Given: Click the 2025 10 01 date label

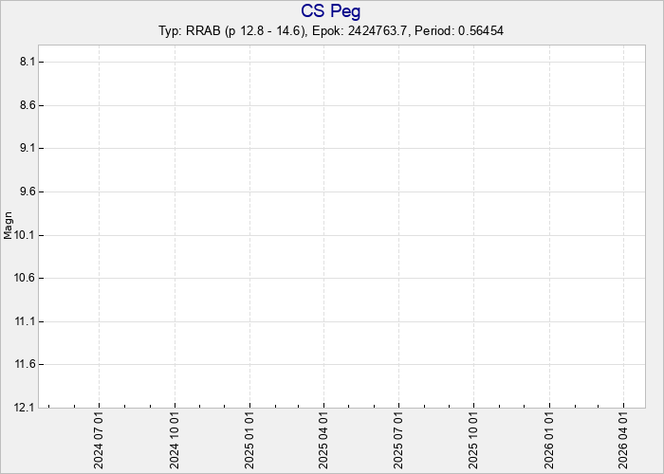Looking at the screenshot, I should 473,439.
